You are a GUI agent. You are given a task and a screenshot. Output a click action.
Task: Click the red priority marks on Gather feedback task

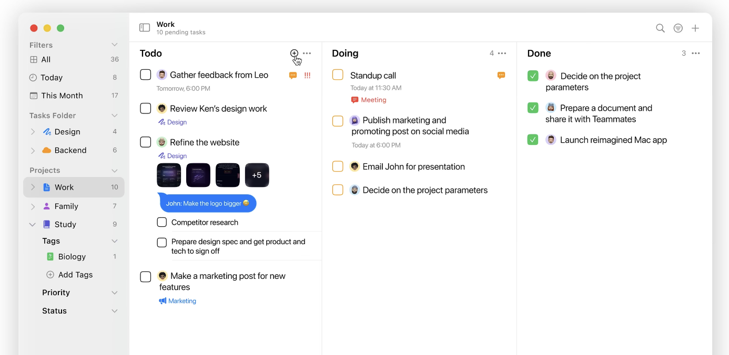pyautogui.click(x=307, y=75)
